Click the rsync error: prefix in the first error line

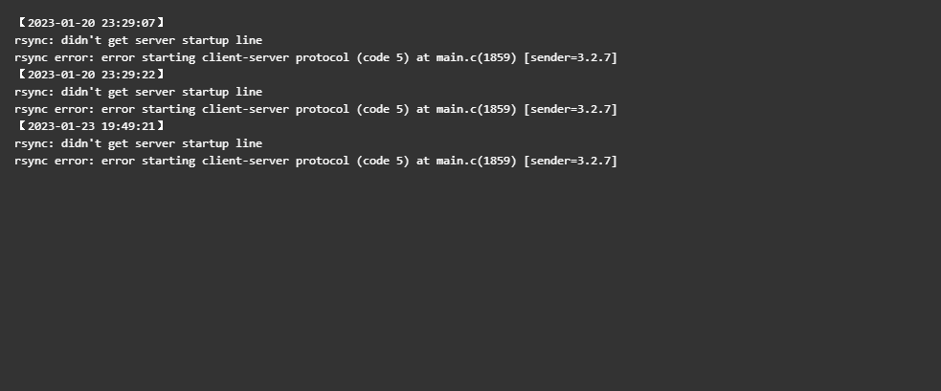(x=55, y=57)
